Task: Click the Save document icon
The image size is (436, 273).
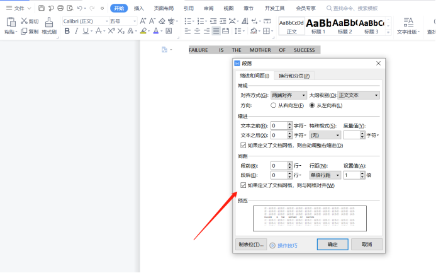Action: [x=42, y=8]
